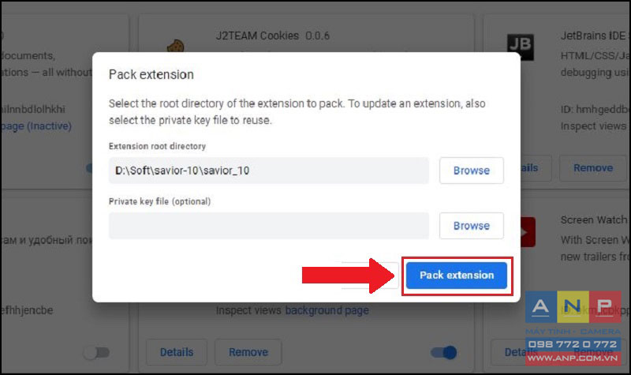
Task: Focus the Extension root directory field
Action: pyautogui.click(x=268, y=171)
